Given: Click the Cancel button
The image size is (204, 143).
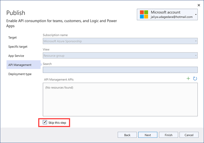Looking at the screenshot, I should tap(189, 135).
